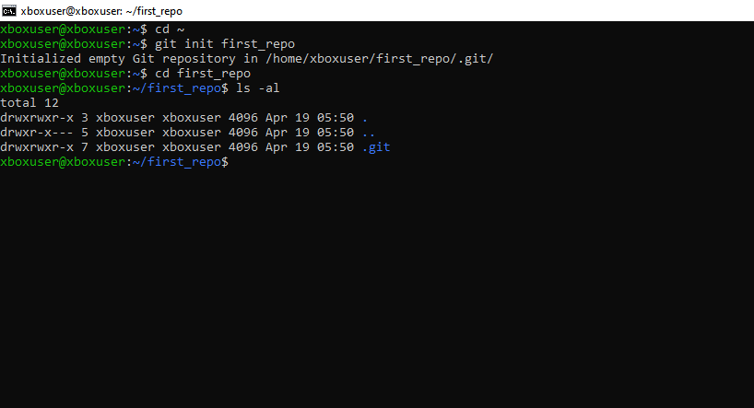
Task: Click the blue '..' parent directory entry
Action: tap(369, 133)
